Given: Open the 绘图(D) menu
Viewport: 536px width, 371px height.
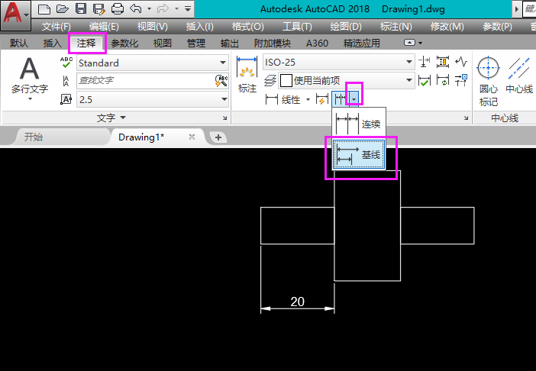Looking at the screenshot, I should click(x=346, y=26).
